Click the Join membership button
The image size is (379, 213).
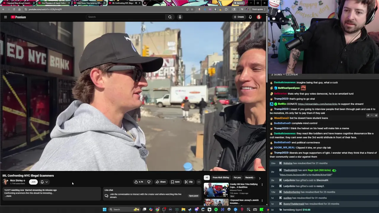click(33, 182)
